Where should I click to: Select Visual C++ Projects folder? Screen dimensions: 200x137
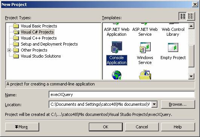(x=39, y=38)
